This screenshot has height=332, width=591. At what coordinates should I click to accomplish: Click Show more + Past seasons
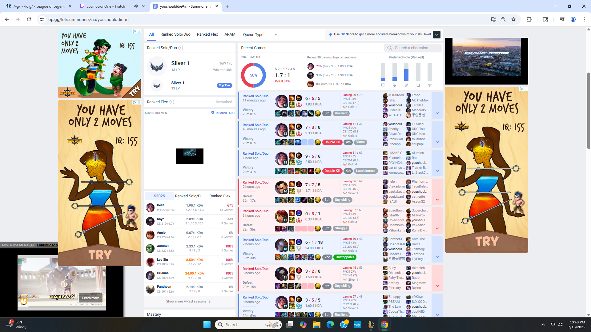click(x=189, y=302)
